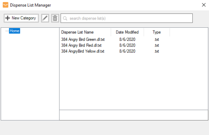Click the .txt type of Green list row
The height and width of the screenshot is (135, 209).
pyautogui.click(x=157, y=39)
